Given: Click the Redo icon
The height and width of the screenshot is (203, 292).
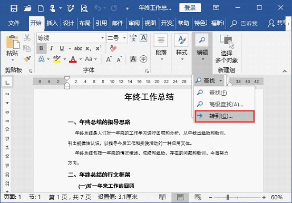Looking at the screenshot, I should pyautogui.click(x=114, y=8).
